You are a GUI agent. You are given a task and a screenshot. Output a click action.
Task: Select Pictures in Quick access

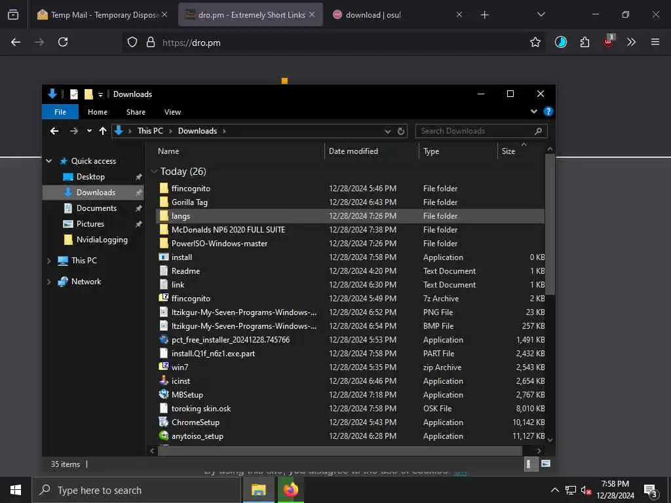point(90,224)
